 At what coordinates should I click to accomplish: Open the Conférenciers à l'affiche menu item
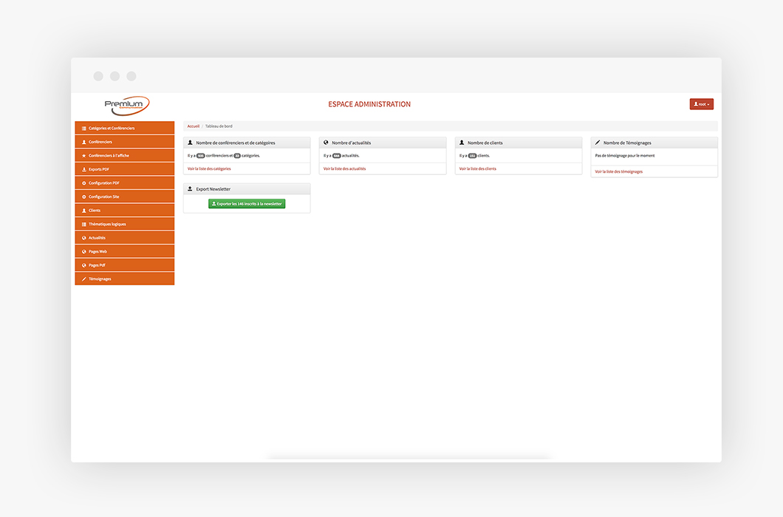(x=125, y=155)
